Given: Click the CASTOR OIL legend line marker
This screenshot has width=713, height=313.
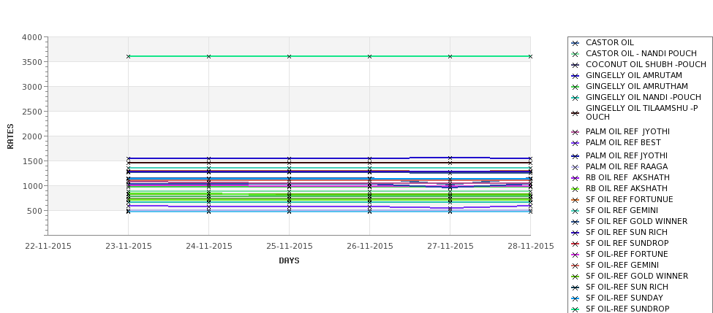Looking at the screenshot, I should click(576, 43).
